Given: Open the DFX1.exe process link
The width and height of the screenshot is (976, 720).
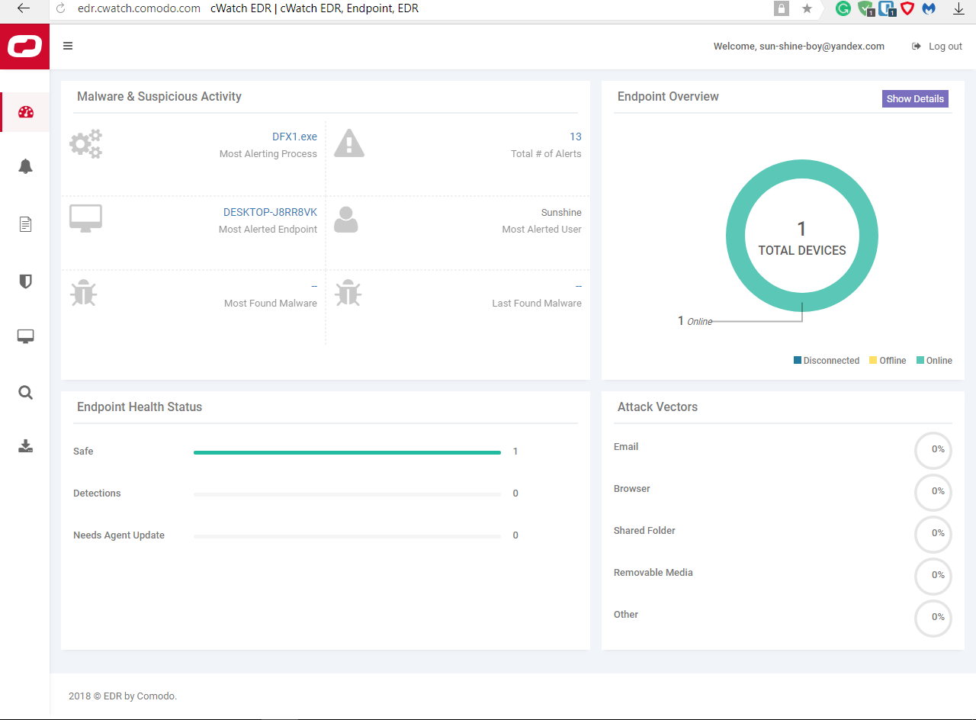Looking at the screenshot, I should tap(294, 137).
